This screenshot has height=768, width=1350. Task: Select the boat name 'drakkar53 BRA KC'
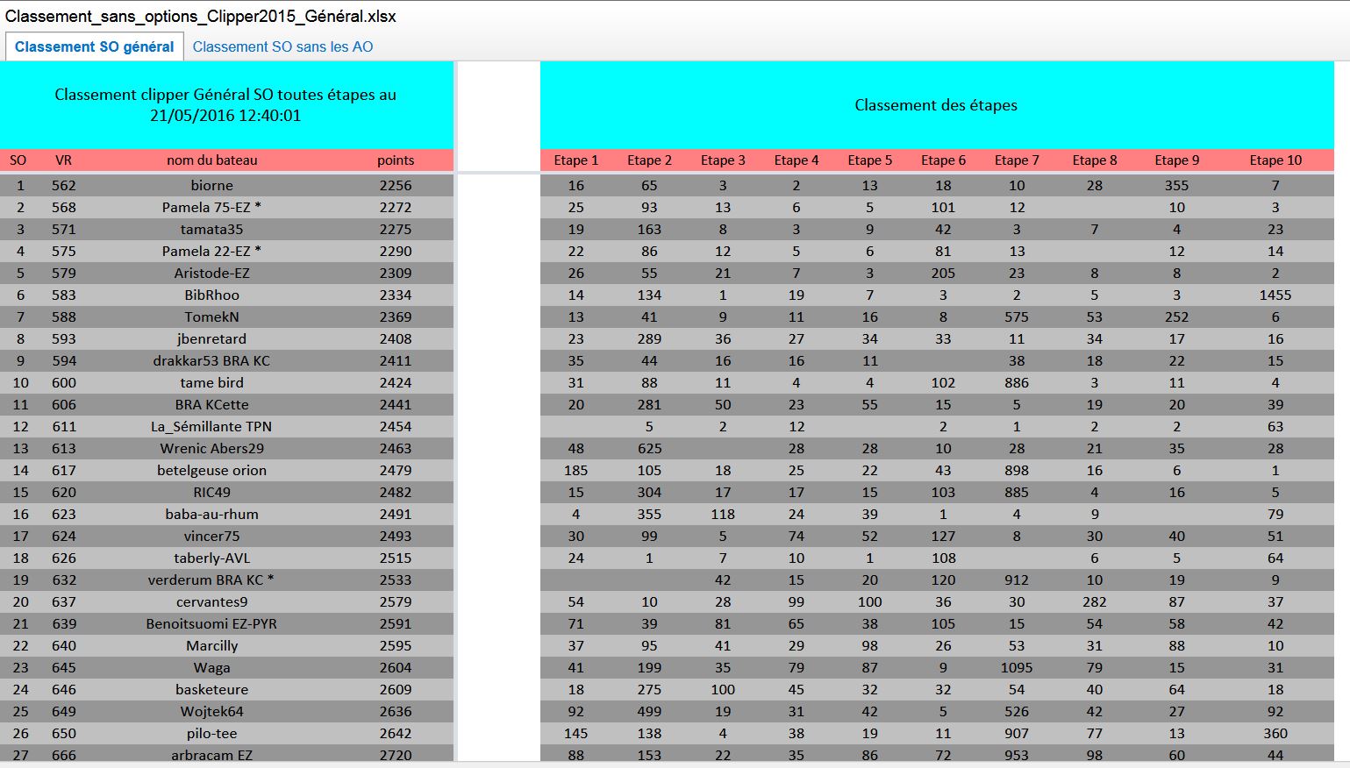click(x=212, y=361)
